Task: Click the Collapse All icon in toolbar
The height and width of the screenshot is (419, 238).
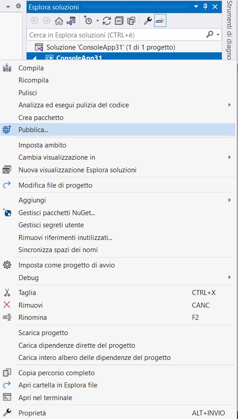Action: click(119, 21)
